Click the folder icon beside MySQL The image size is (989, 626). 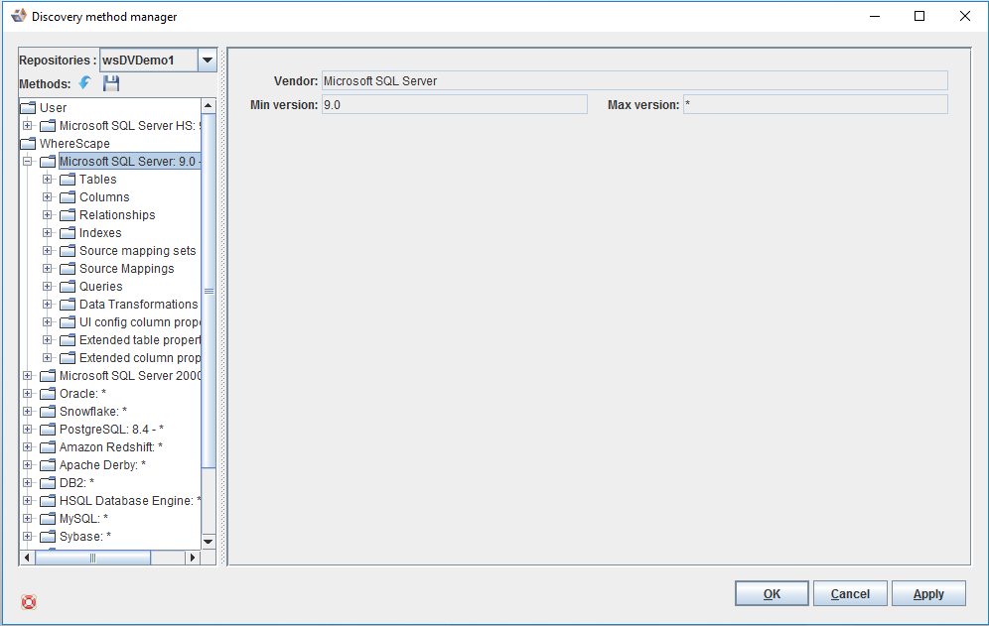pyautogui.click(x=48, y=519)
